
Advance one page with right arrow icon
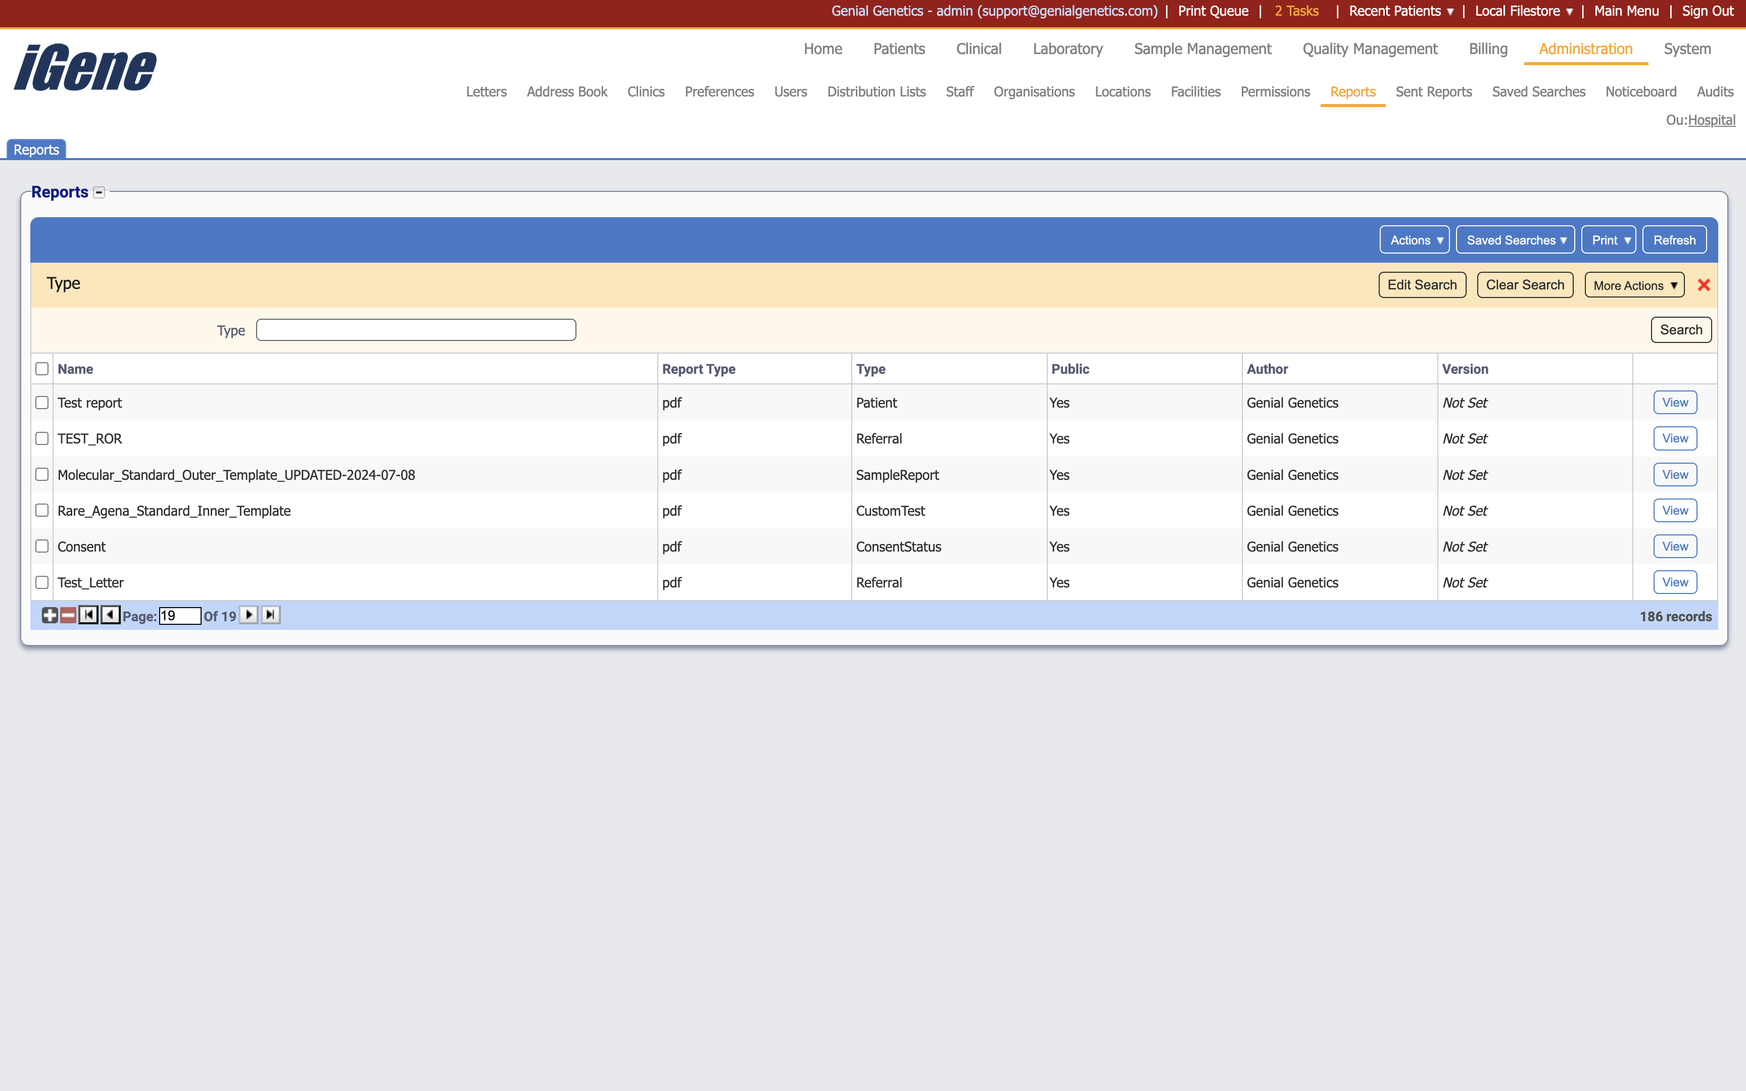[x=249, y=615]
